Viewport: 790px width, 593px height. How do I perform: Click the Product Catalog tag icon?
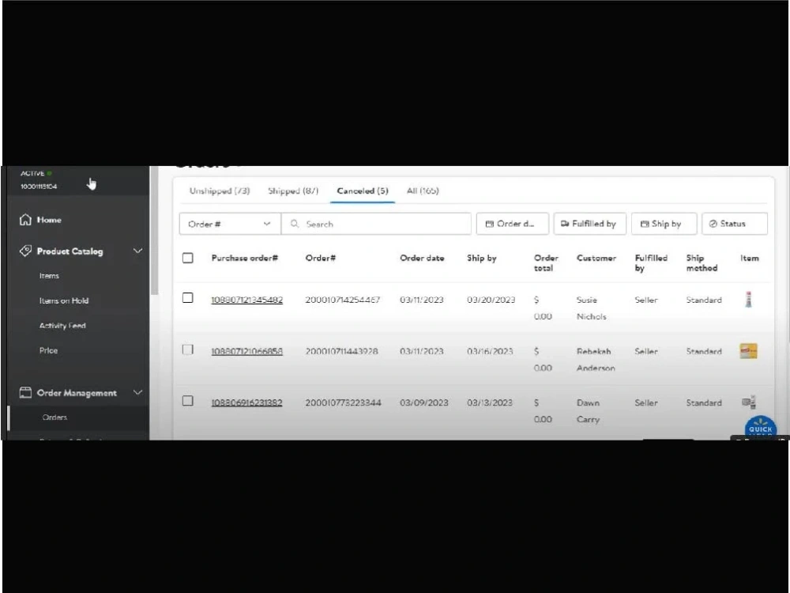coord(25,251)
